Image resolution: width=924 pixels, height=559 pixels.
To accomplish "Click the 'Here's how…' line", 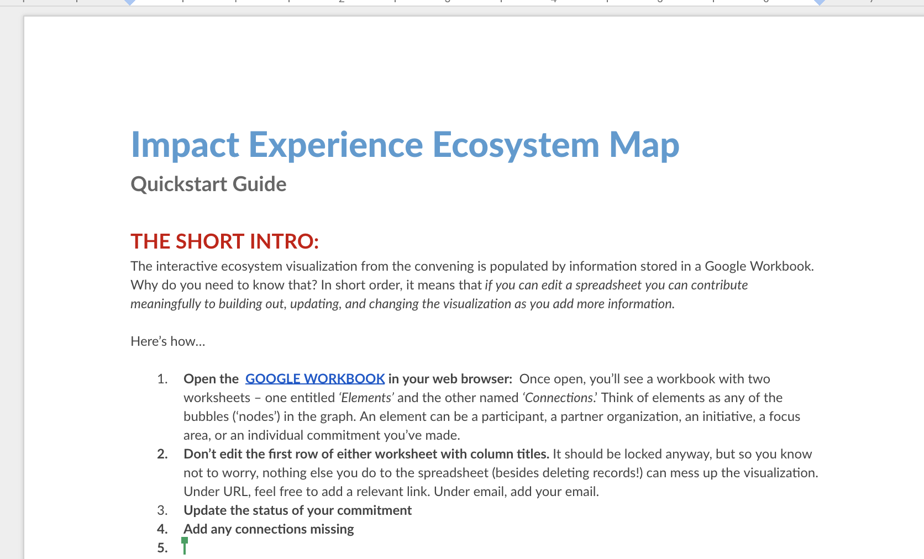I will tap(167, 341).
